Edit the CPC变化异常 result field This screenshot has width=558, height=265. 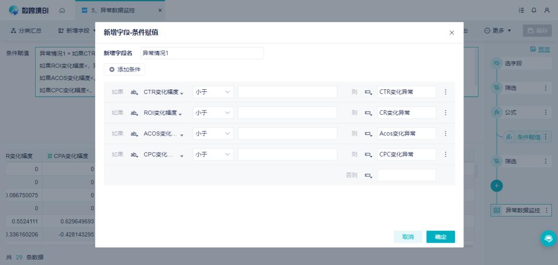click(x=407, y=155)
